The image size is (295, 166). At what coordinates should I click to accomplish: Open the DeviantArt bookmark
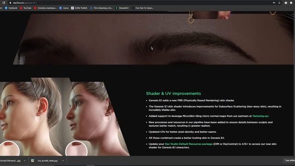(x=122, y=8)
